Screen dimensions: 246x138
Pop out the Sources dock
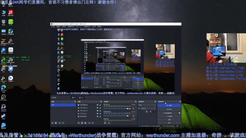coord(101,102)
